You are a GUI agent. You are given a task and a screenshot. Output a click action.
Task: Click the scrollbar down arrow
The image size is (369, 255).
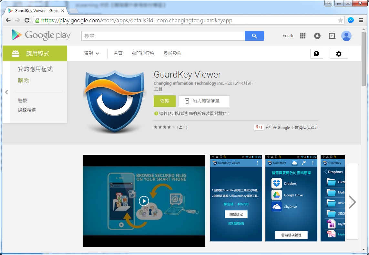tap(364, 250)
